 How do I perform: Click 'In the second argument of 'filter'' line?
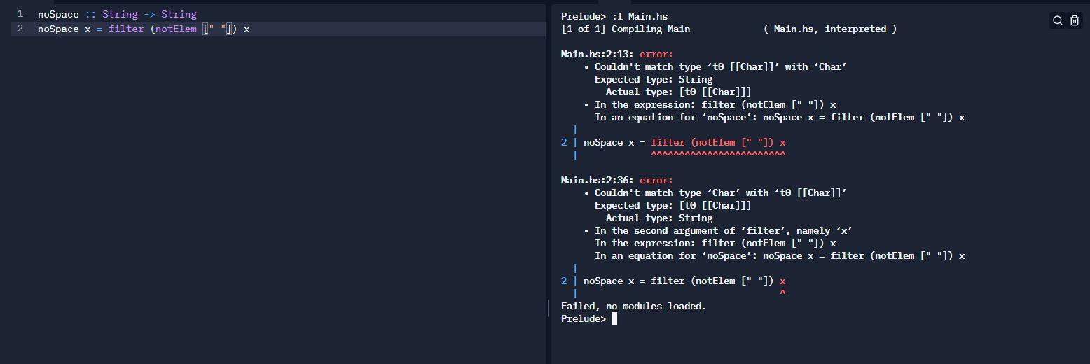click(x=723, y=230)
